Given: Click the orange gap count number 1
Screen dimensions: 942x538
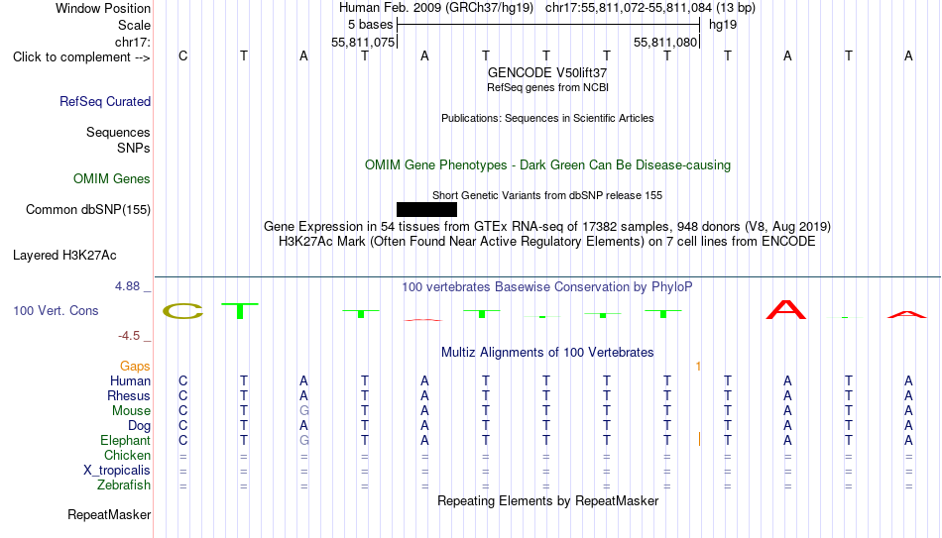Looking at the screenshot, I should coord(698,367).
